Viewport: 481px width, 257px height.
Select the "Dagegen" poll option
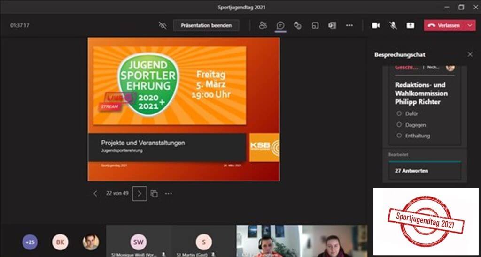click(x=399, y=125)
